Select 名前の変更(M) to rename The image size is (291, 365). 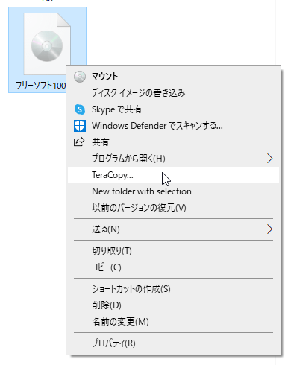173,322
